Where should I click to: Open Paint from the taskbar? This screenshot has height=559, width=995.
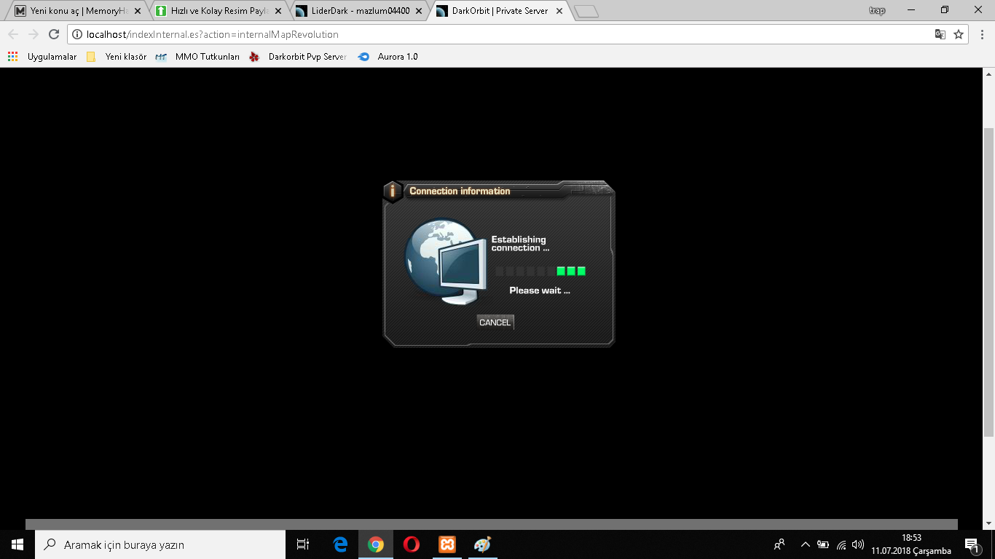point(483,544)
